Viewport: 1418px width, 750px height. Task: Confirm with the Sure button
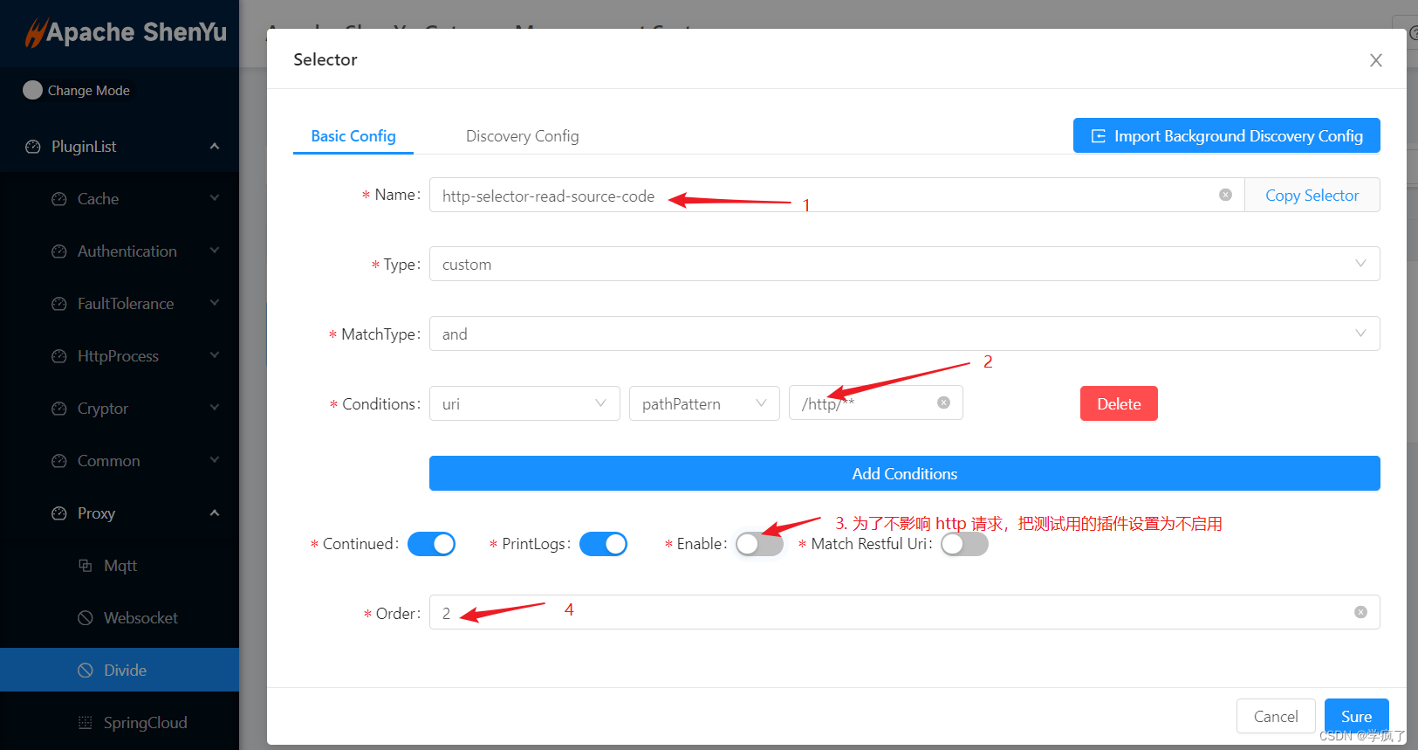(x=1357, y=716)
